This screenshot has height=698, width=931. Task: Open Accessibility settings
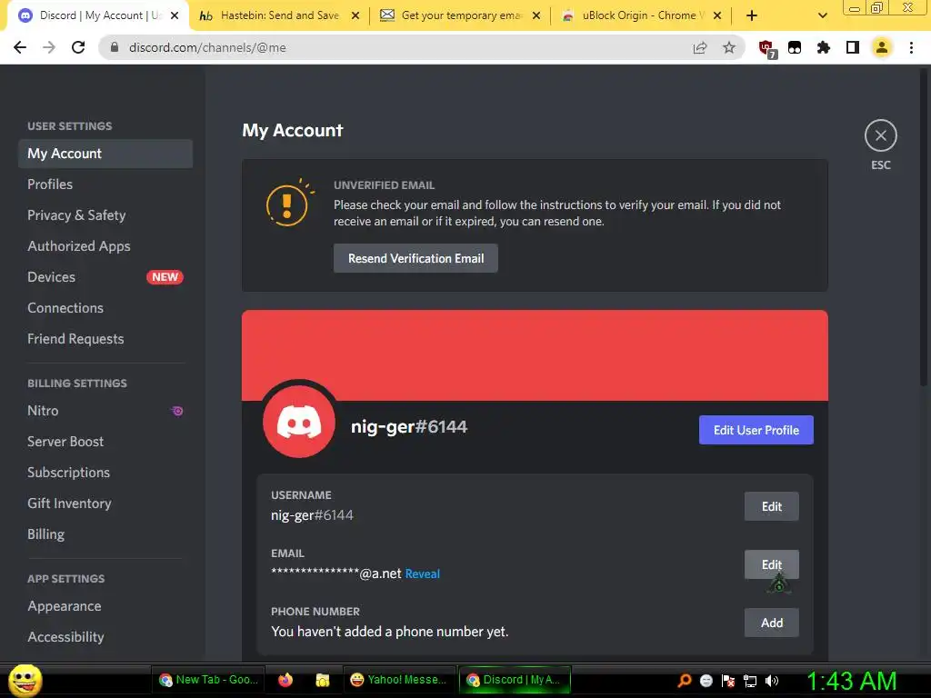(105, 637)
